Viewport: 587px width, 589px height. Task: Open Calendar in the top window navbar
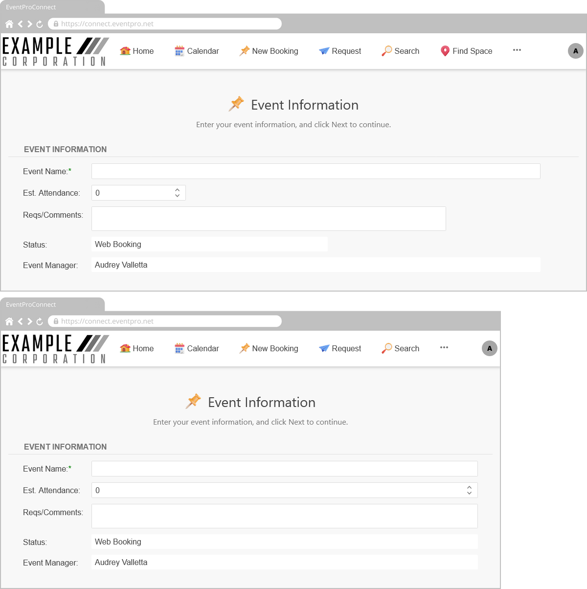click(197, 51)
